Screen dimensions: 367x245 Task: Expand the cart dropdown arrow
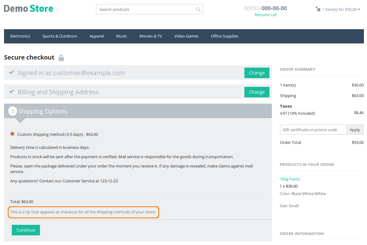point(359,9)
